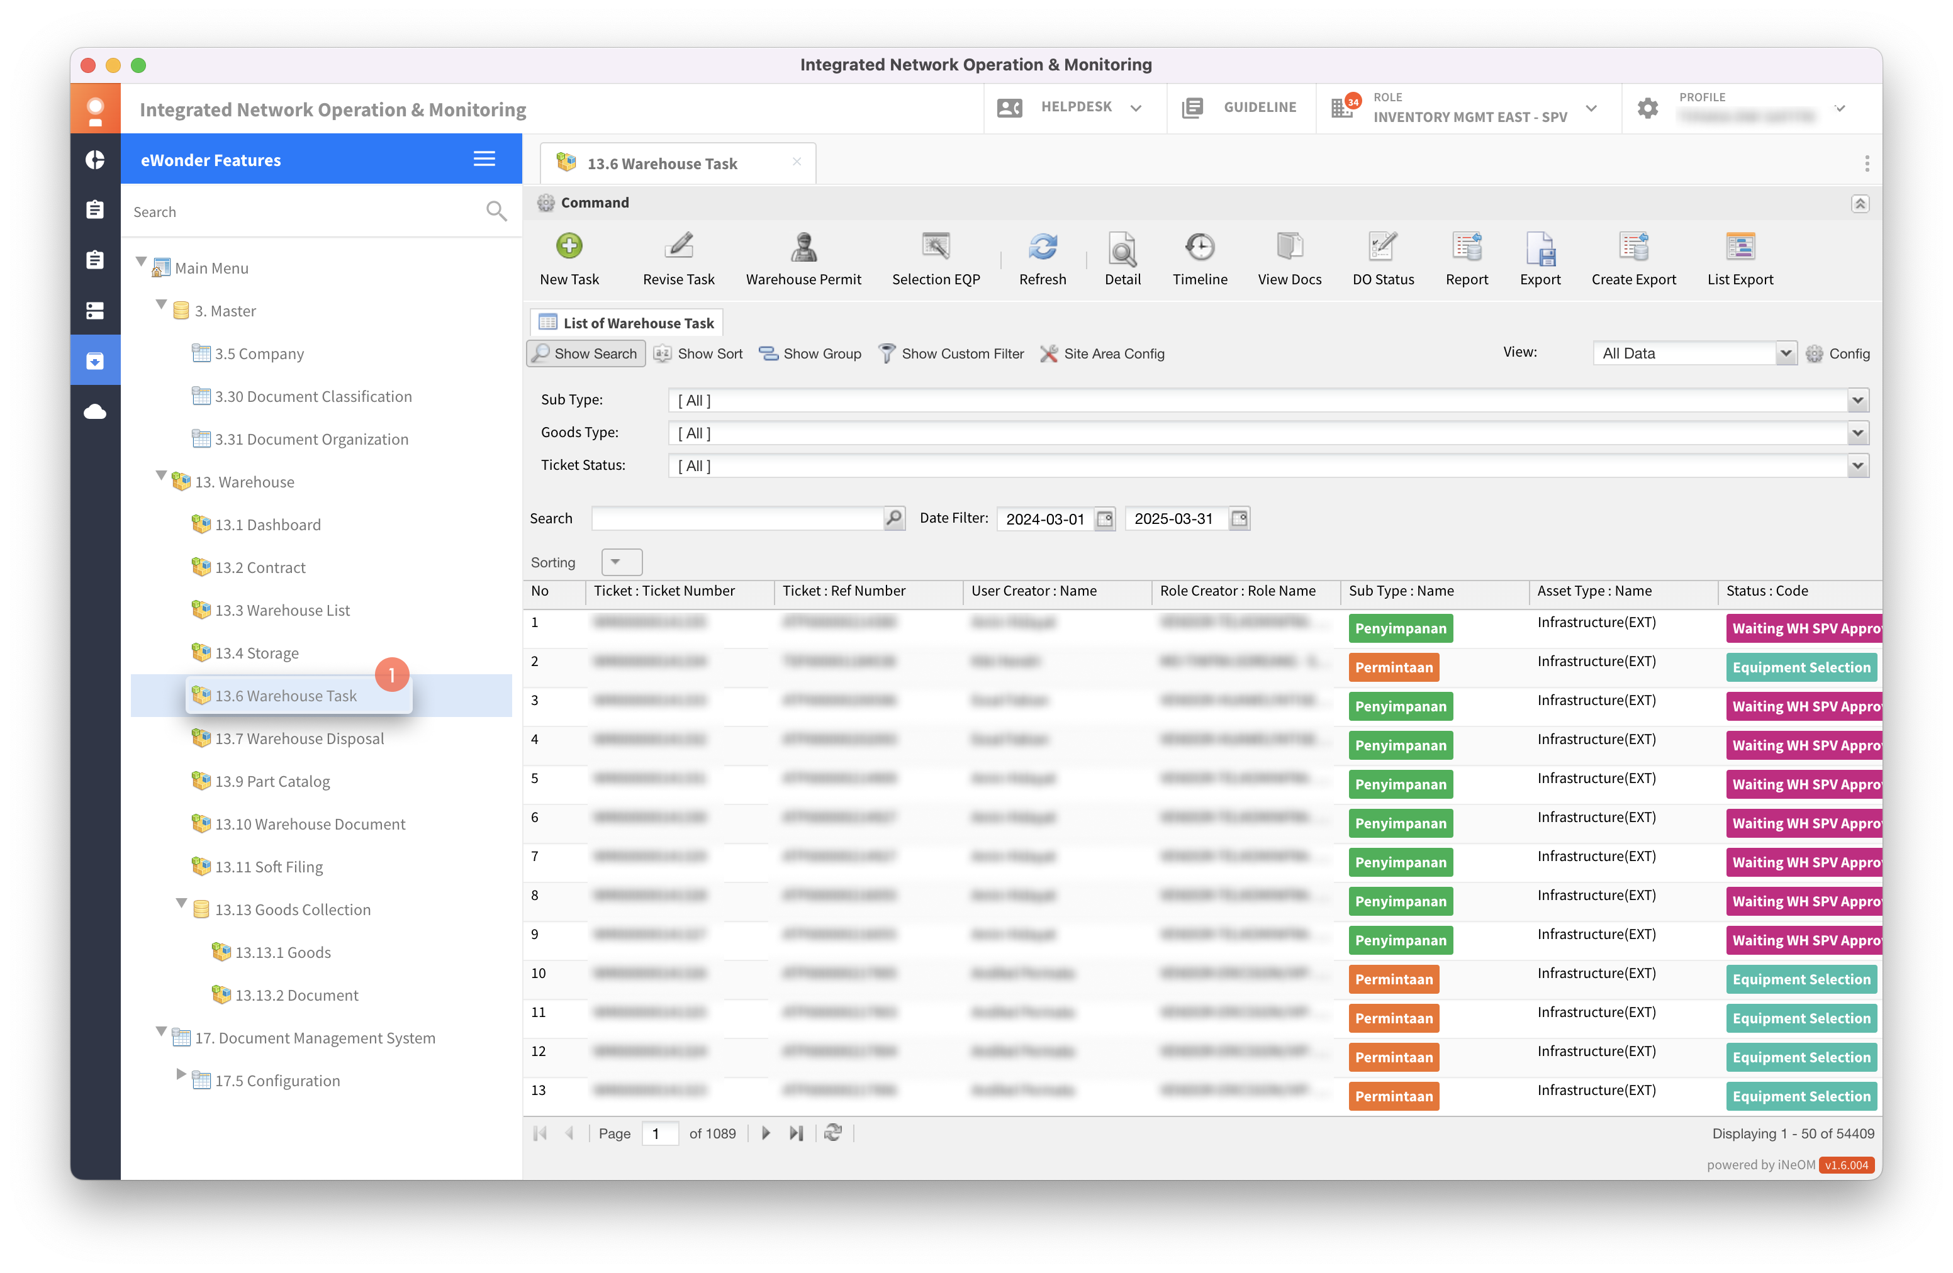Click the Export command icon

coord(1540,248)
